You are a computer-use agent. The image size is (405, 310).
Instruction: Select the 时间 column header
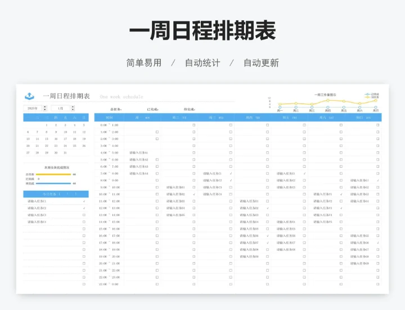pos(109,118)
